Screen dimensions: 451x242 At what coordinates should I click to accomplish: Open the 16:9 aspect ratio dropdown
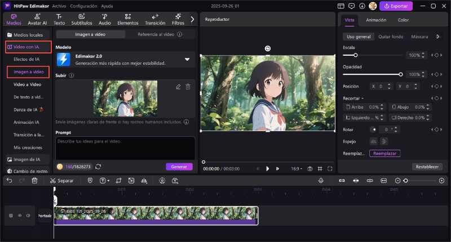click(297, 169)
